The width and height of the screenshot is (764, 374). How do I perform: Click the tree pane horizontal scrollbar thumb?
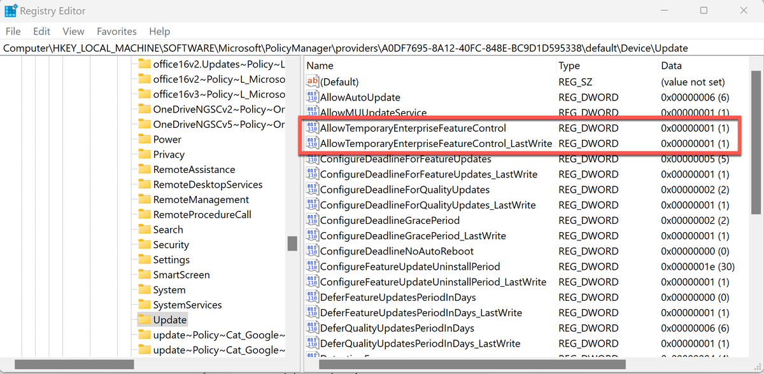pos(74,364)
